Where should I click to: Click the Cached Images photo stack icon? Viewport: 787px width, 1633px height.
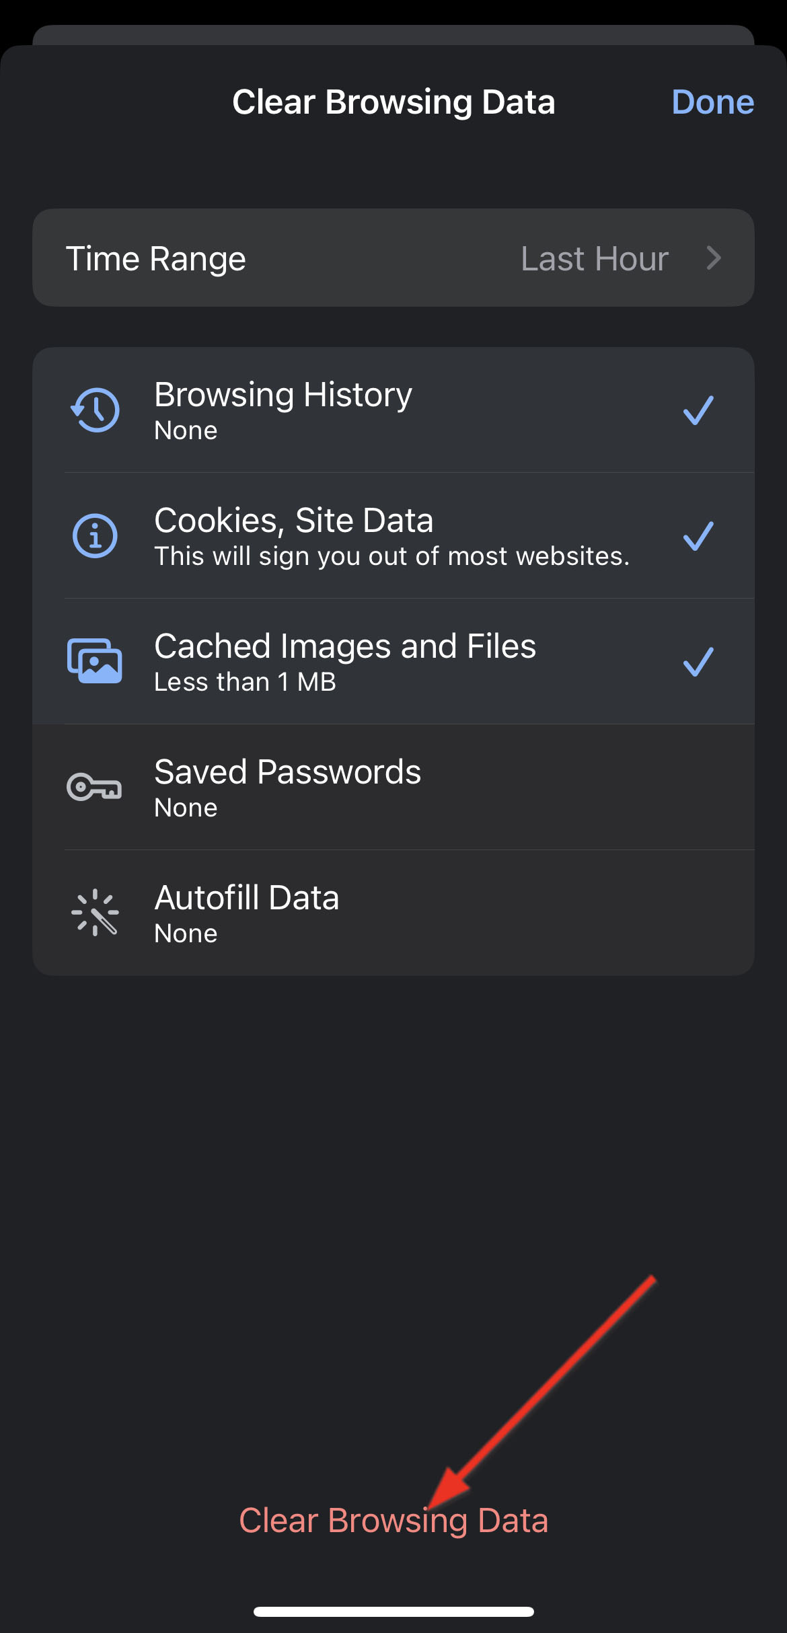click(x=95, y=660)
